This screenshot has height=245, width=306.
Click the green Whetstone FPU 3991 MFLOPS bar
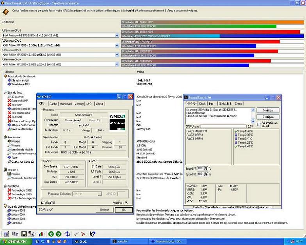(198, 27)
